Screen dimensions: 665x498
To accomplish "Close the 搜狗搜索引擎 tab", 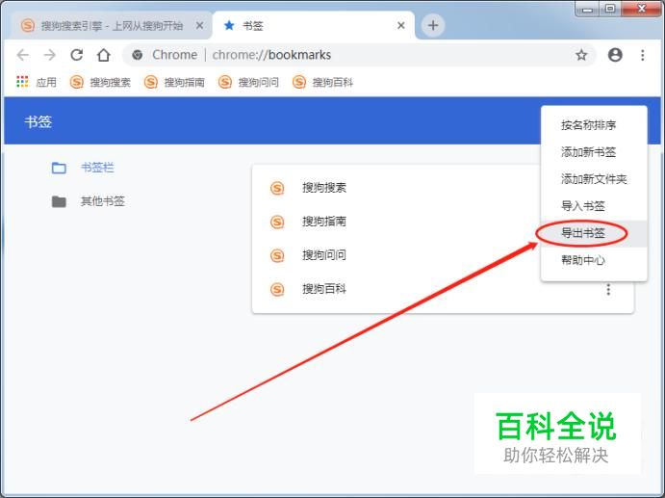I will pos(199,26).
